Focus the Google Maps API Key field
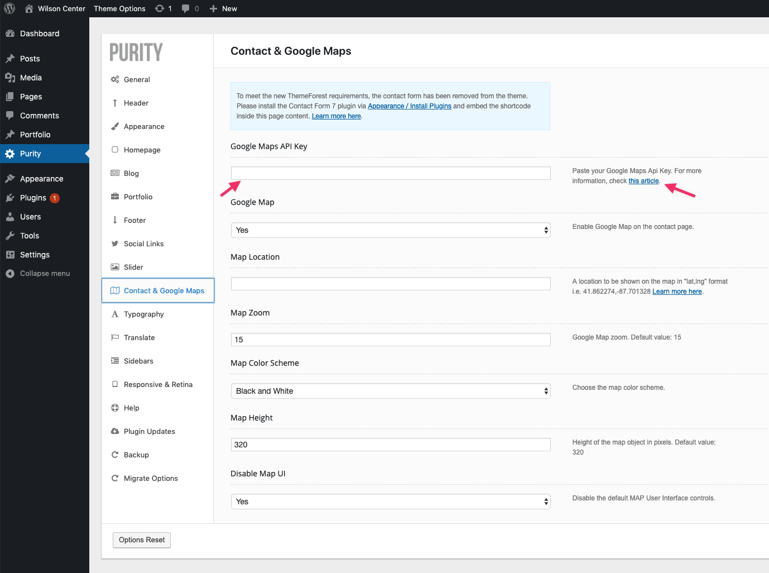Viewport: 769px width, 573px height. pyautogui.click(x=391, y=173)
